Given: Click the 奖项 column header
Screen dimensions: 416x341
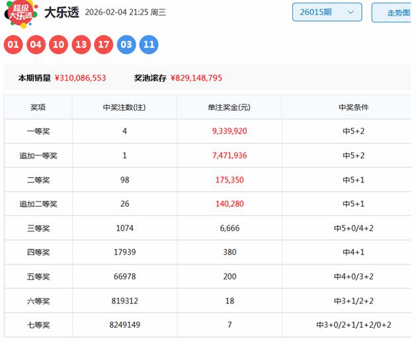Looking at the screenshot, I should pos(38,107).
